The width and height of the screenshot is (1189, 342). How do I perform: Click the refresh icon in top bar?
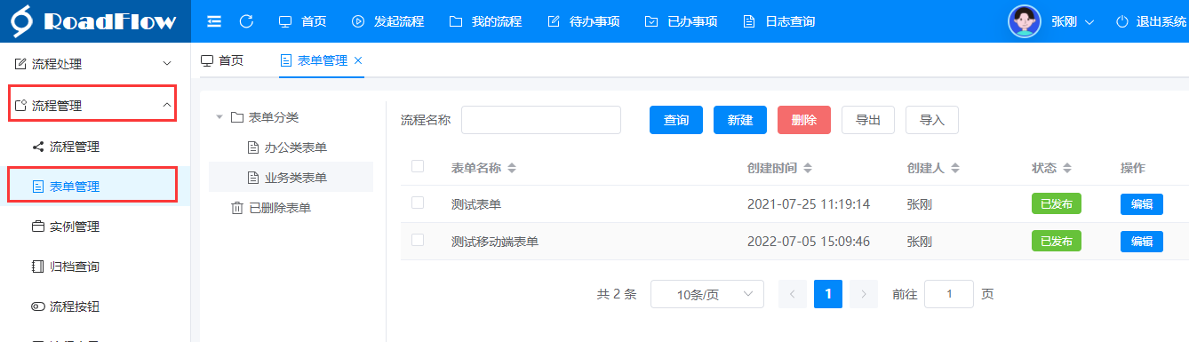click(247, 21)
